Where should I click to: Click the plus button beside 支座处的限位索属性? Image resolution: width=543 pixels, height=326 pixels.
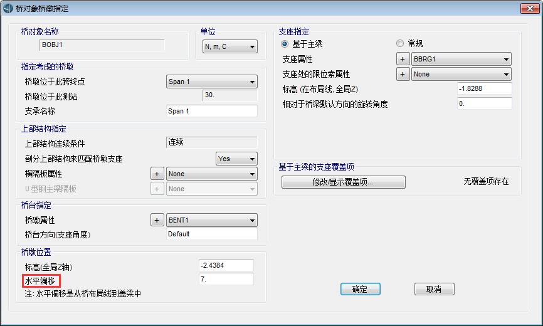pyautogui.click(x=403, y=74)
